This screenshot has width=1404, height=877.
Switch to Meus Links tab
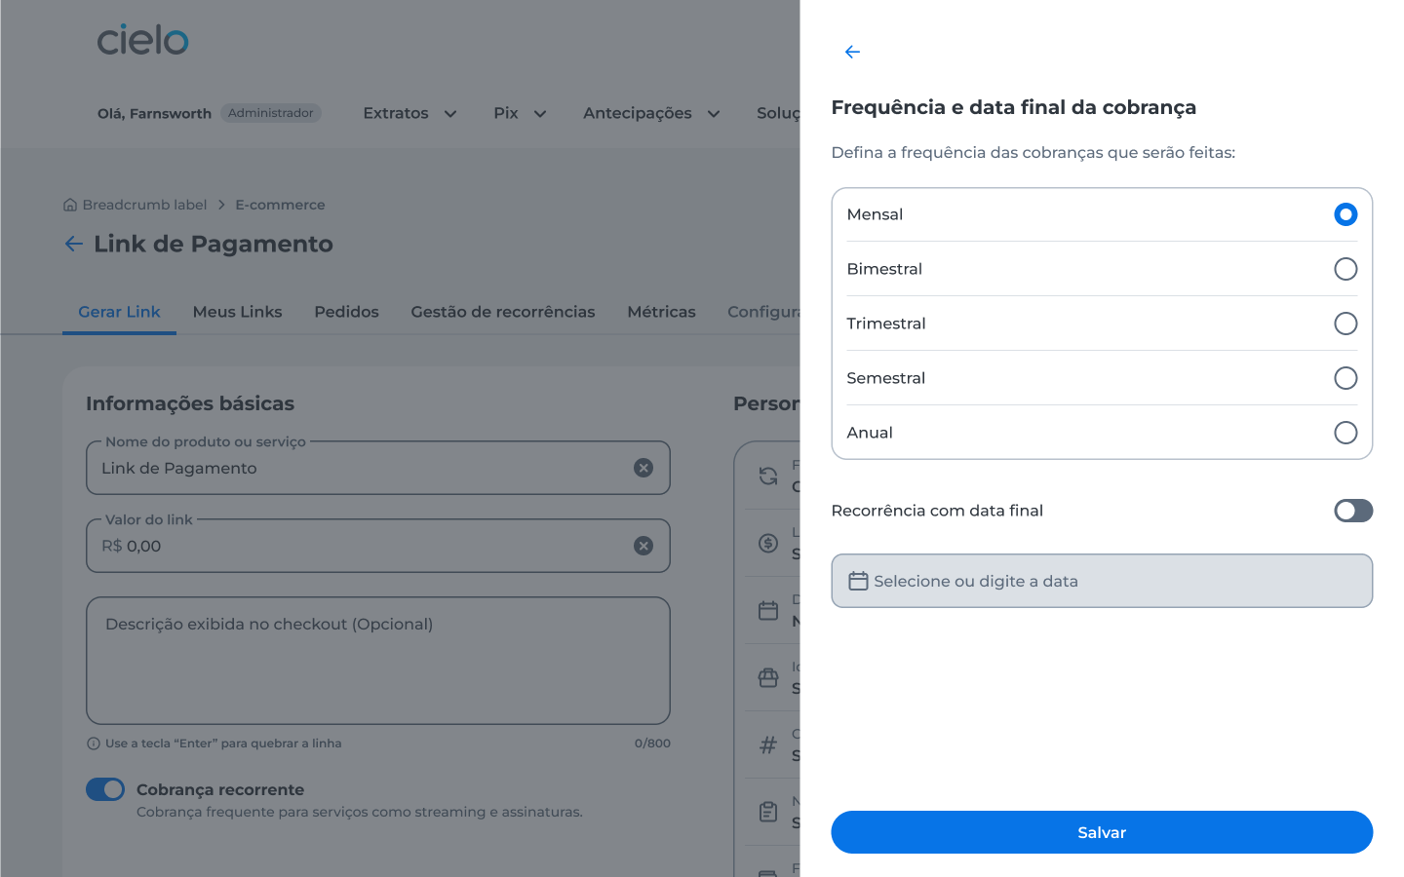pyautogui.click(x=237, y=312)
